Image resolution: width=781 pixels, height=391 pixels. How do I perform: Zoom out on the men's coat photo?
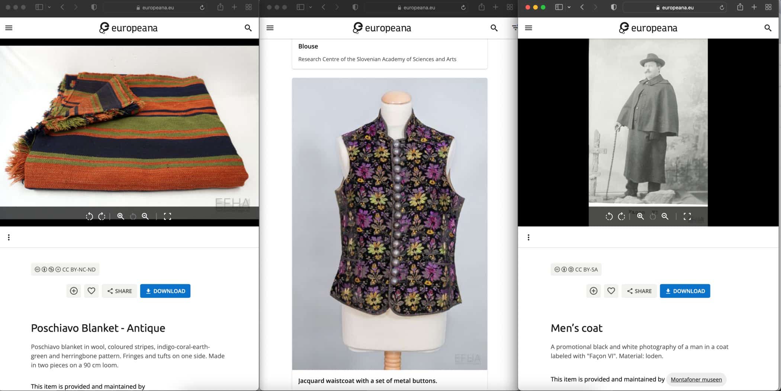point(665,216)
